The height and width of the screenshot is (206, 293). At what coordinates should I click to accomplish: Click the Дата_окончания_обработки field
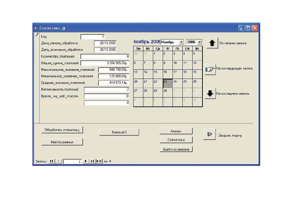105,50
